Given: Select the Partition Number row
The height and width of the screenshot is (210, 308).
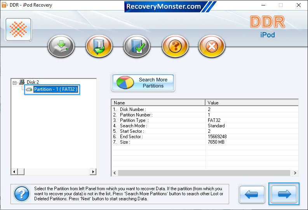Looking at the screenshot, I should [x=205, y=115].
